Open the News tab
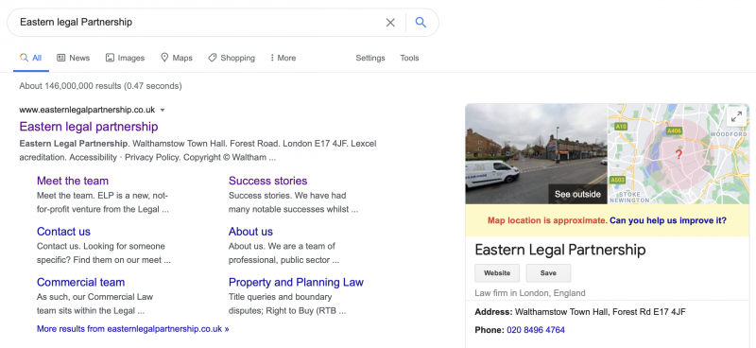Image resolution: width=756 pixels, height=348 pixels. pyautogui.click(x=74, y=58)
